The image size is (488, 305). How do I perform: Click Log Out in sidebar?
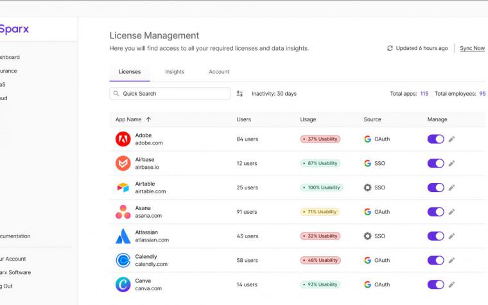[6, 286]
